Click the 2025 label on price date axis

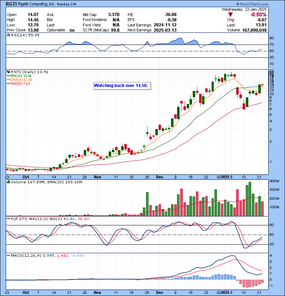(x=225, y=177)
